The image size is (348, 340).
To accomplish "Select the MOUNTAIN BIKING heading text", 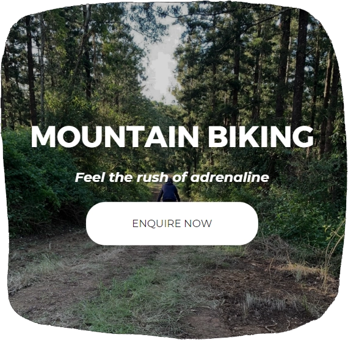I will [x=172, y=137].
